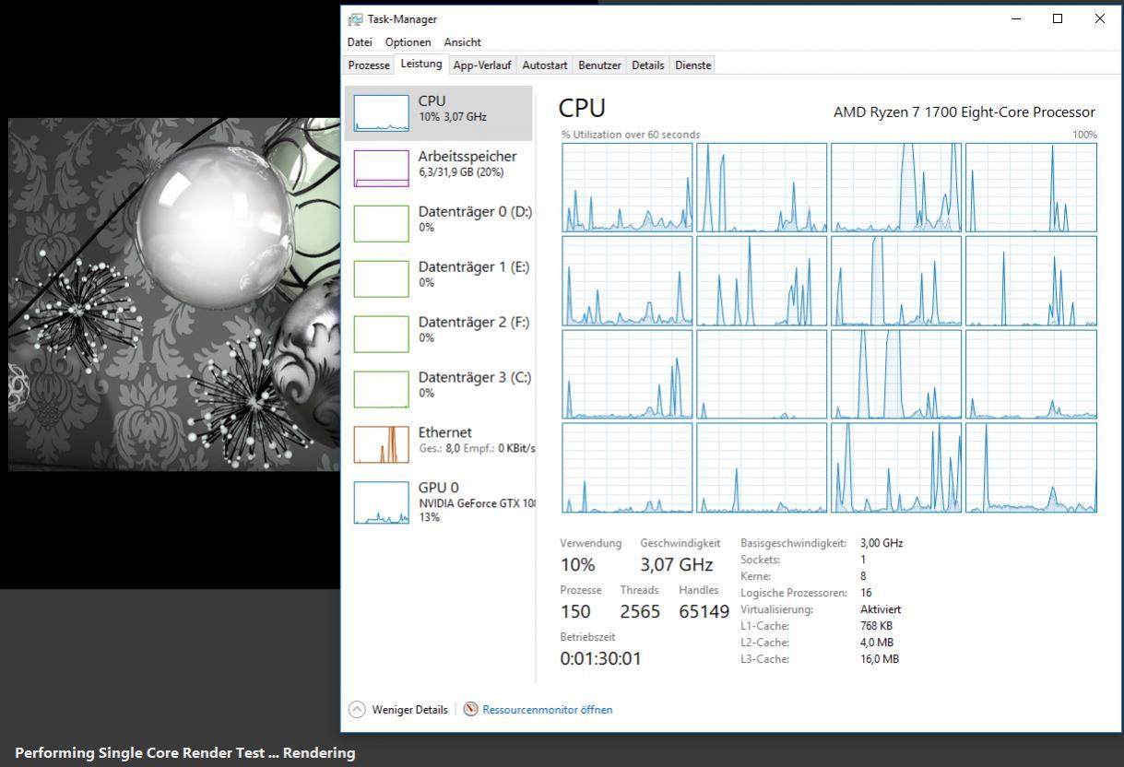Click the L1-Cache value 768 KB

point(876,626)
